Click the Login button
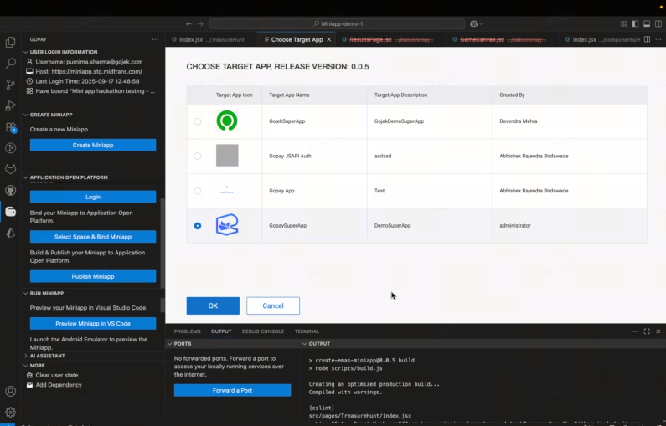Viewport: 666px width, 426px height. pyautogui.click(x=93, y=197)
